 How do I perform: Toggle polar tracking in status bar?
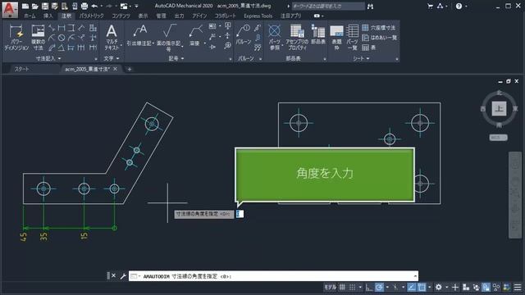pyautogui.click(x=379, y=287)
